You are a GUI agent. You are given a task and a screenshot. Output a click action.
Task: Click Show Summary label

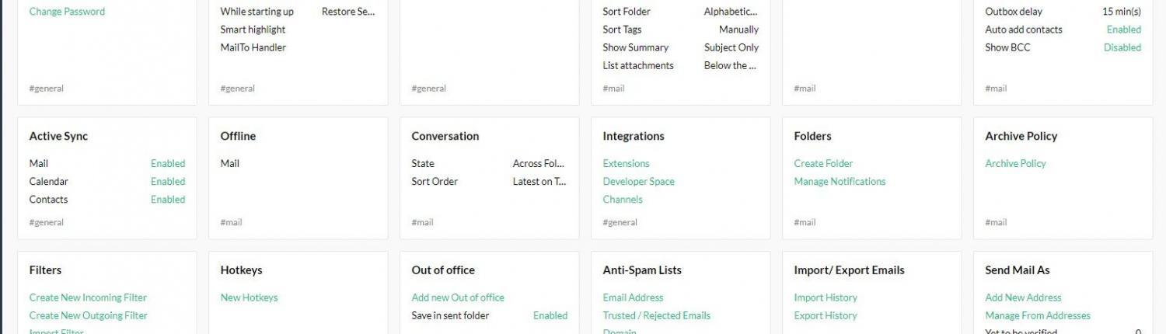tap(636, 48)
